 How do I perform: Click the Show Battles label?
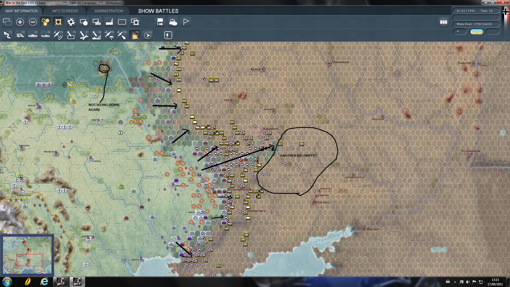(x=158, y=11)
